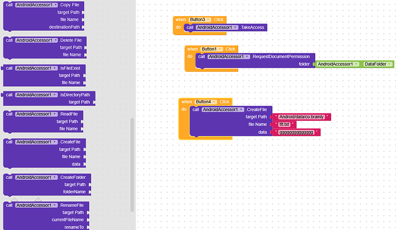This screenshot has height=230, width=396.
Task: Select the "when Button3.Click" event block
Action: (x=180, y=20)
